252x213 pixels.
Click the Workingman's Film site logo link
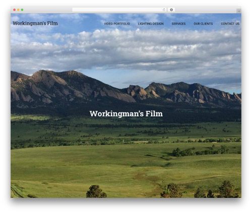35,23
